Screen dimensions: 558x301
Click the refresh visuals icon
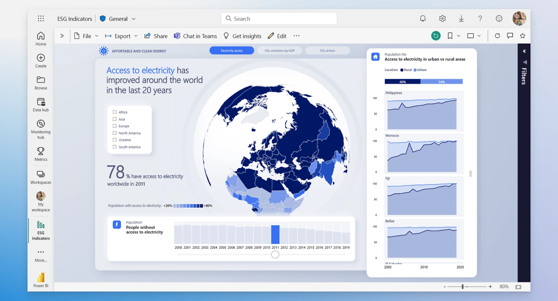pos(497,36)
